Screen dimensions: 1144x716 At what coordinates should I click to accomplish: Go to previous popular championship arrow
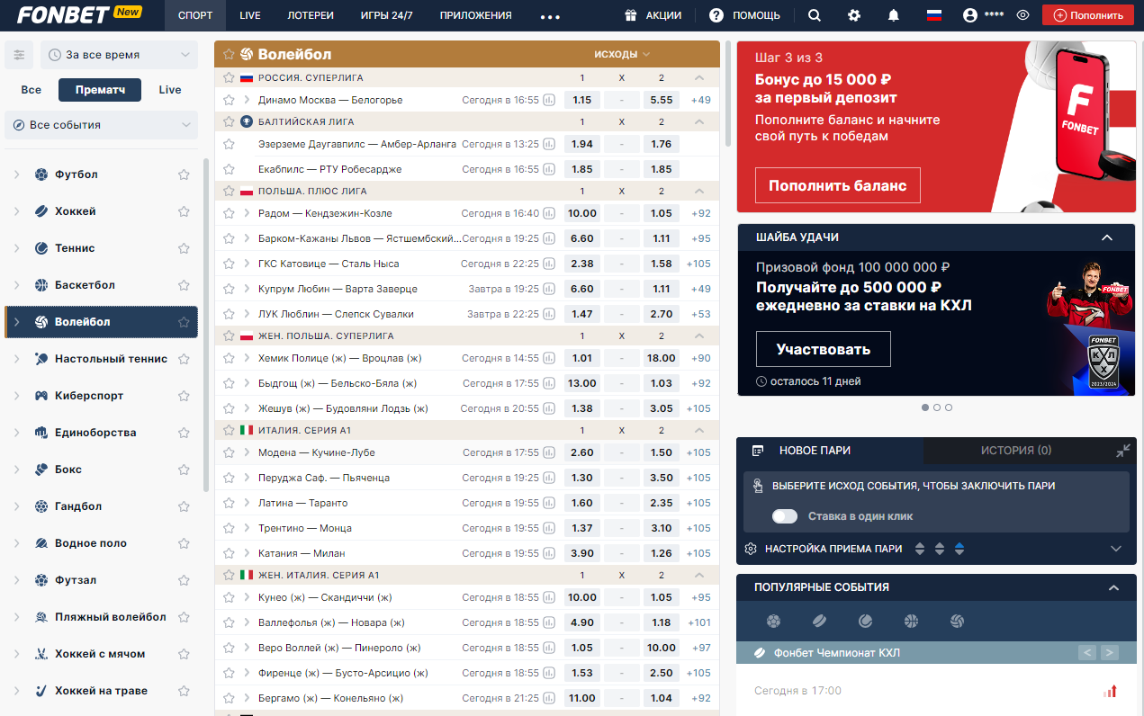(1087, 653)
